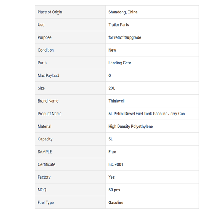The height and width of the screenshot is (211, 211).
Task: Select the Gasoline fuel type value
Action: click(116, 203)
